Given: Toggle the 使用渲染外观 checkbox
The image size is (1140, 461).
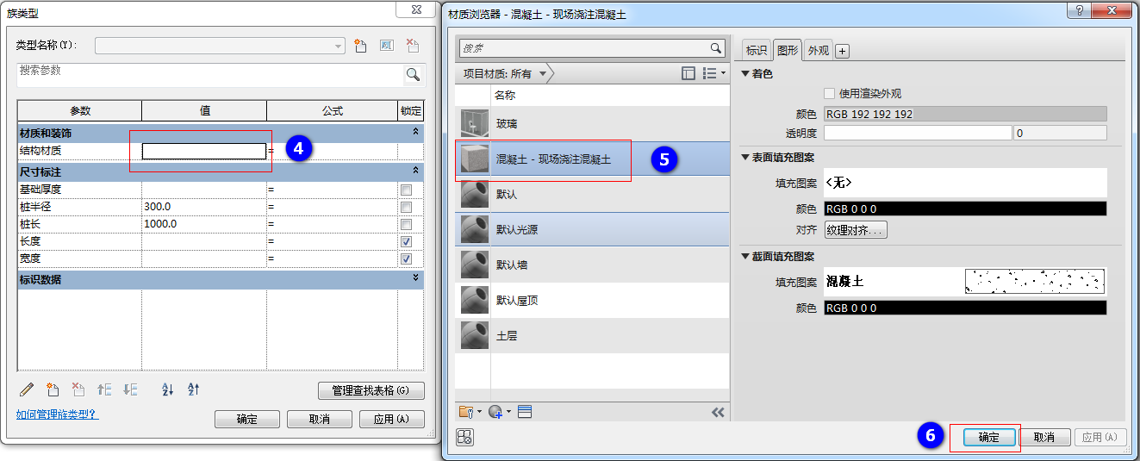Looking at the screenshot, I should click(x=830, y=93).
